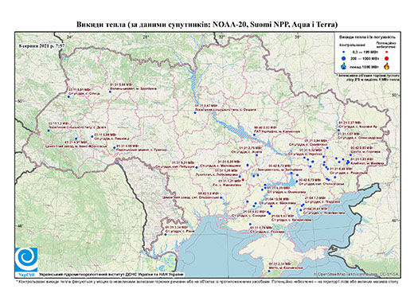
Task: Click the small blue dot in legend
Action: point(344,52)
